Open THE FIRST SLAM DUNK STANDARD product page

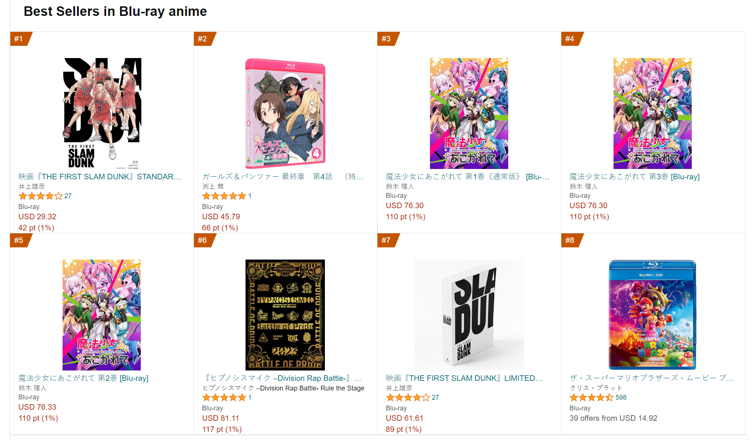(99, 176)
